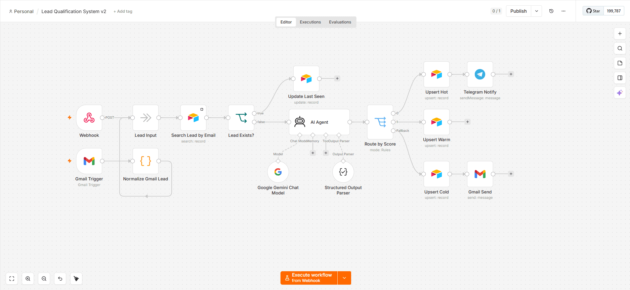
Task: Select the Google Gemini Chat Model node
Action: [278, 172]
